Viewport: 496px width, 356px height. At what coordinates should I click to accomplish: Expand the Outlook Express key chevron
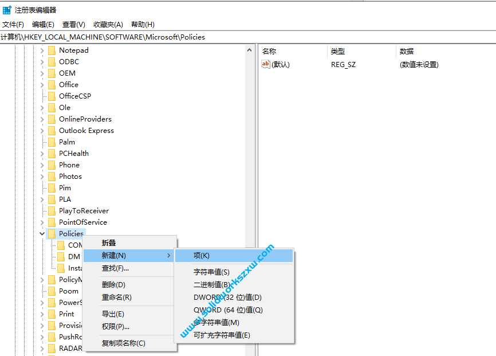pyautogui.click(x=41, y=130)
